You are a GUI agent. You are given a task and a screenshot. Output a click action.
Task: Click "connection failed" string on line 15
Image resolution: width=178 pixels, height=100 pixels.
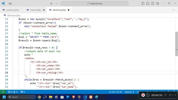pyautogui.click(x=44, y=26)
